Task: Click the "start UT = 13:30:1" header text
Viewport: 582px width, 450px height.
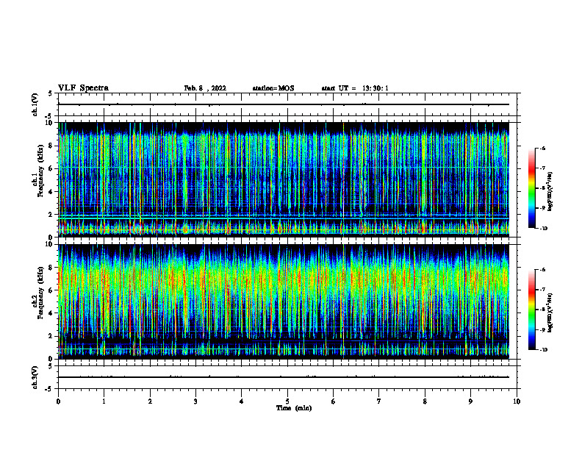Action: pyautogui.click(x=355, y=88)
